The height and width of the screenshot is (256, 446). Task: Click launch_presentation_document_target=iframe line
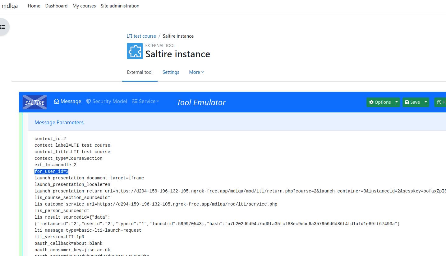(89, 178)
